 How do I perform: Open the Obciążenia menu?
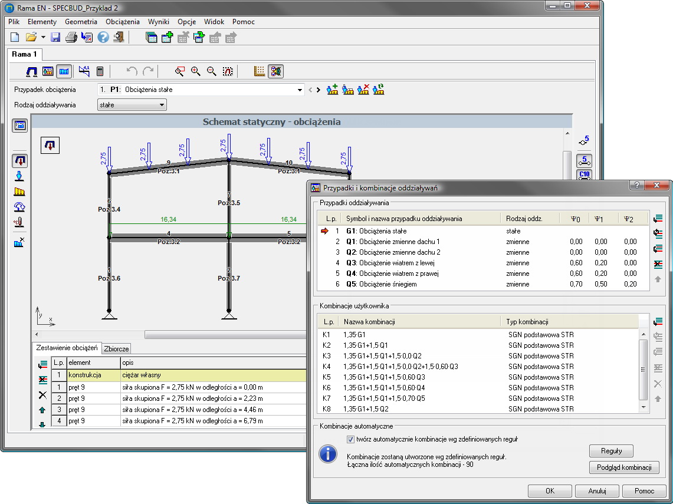pos(123,22)
